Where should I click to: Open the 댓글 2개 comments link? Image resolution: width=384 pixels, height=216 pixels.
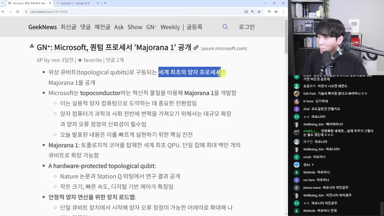click(x=115, y=60)
